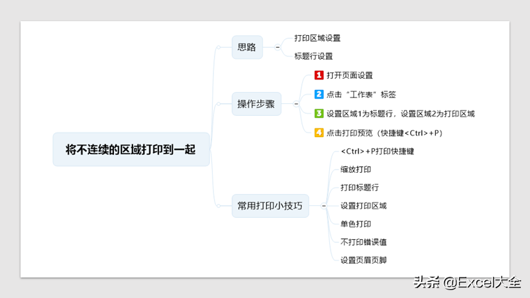Collapse the 思路 branch with its minus button

click(278, 47)
